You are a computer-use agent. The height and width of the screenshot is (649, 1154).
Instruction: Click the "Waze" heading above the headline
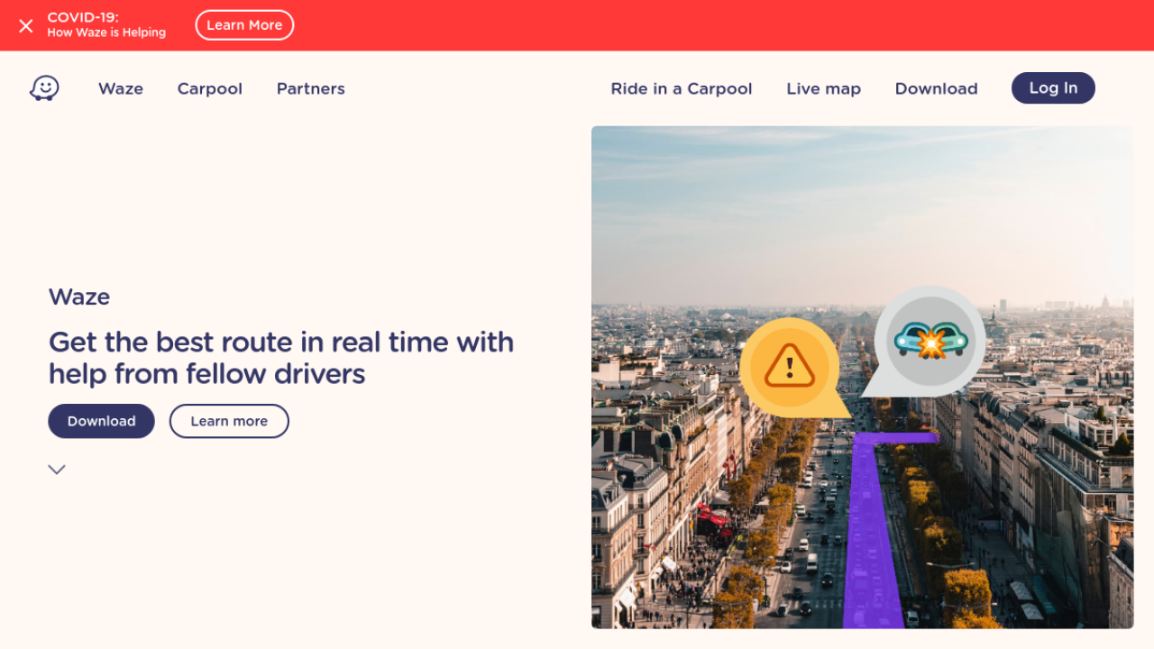(x=79, y=297)
